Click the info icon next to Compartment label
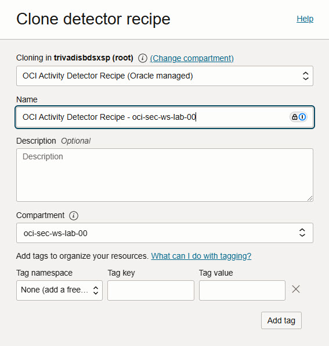Image resolution: width=329 pixels, height=346 pixels. 74,216
